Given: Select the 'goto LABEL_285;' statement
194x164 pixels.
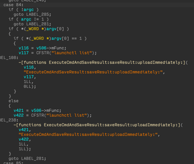Looking at the screenshot, I should (x=32, y=15).
